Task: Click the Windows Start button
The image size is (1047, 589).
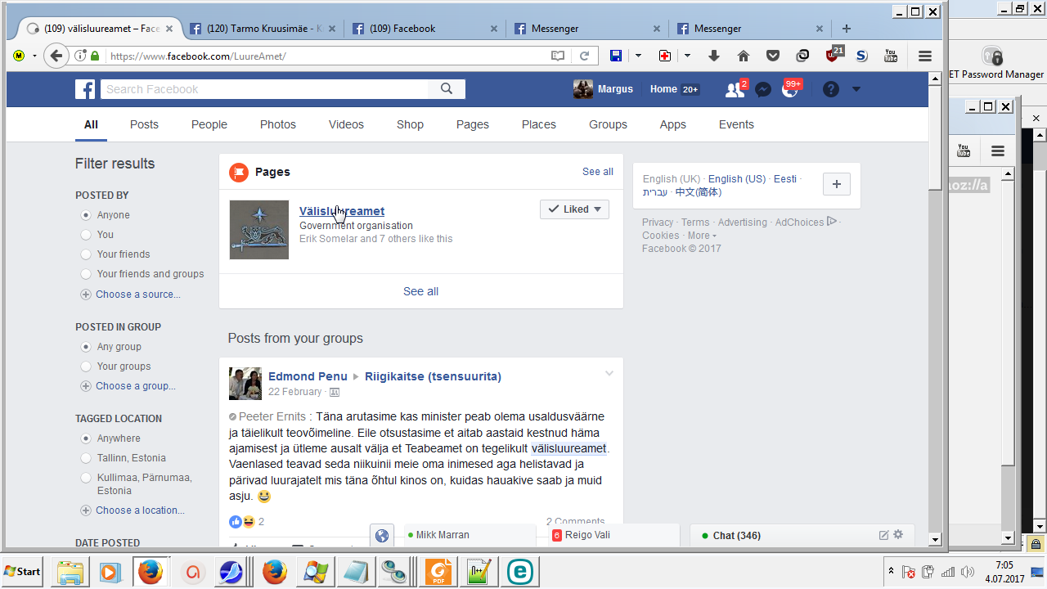Action: (23, 572)
